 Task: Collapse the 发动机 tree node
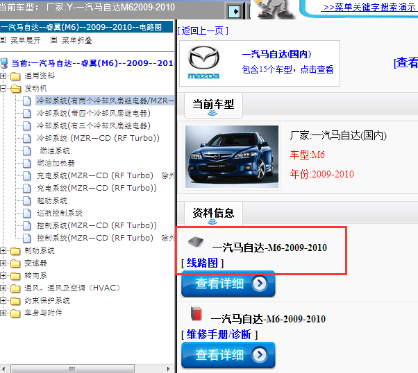[x=3, y=89]
